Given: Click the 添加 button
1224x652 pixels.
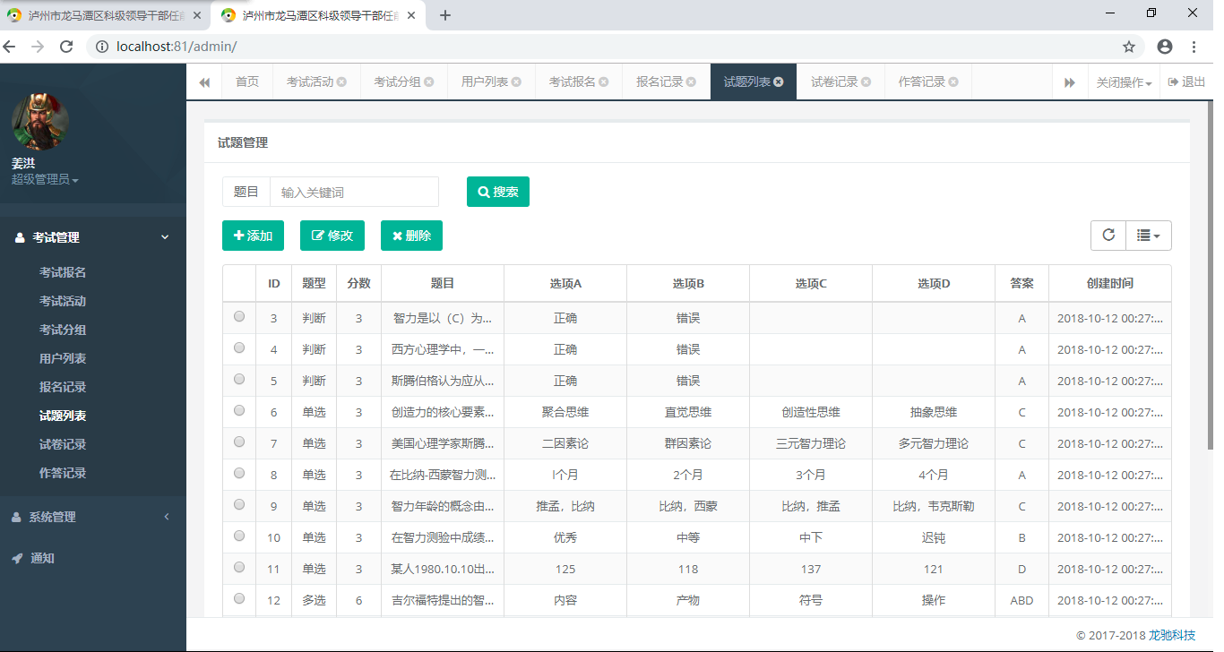Looking at the screenshot, I should click(x=253, y=236).
